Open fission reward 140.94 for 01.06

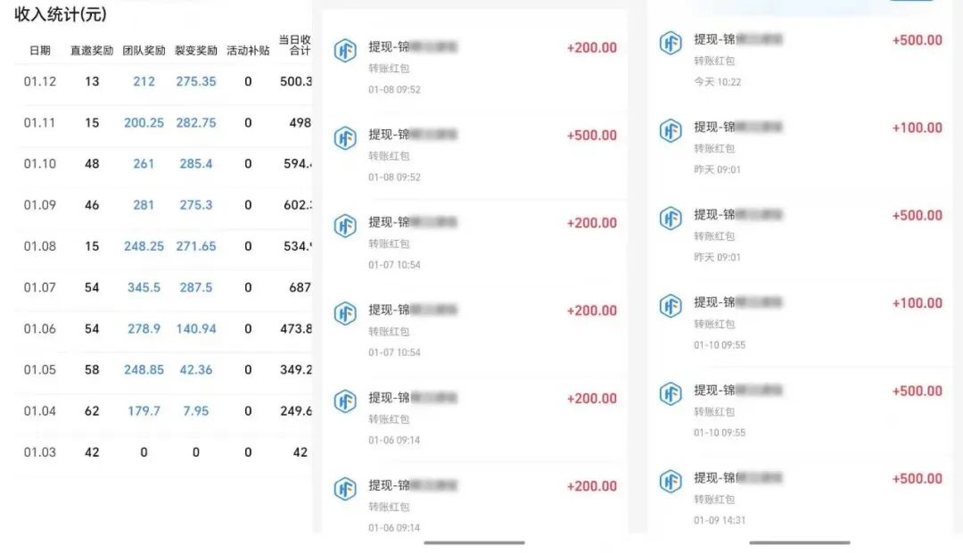196,329
